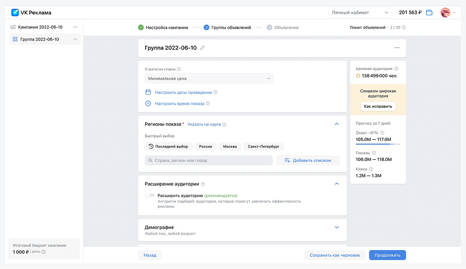Click the Охват reach progress bar

(x=378, y=144)
